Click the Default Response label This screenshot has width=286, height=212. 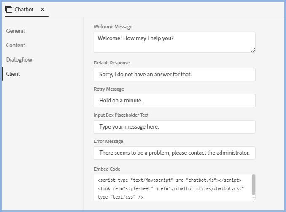(x=112, y=63)
